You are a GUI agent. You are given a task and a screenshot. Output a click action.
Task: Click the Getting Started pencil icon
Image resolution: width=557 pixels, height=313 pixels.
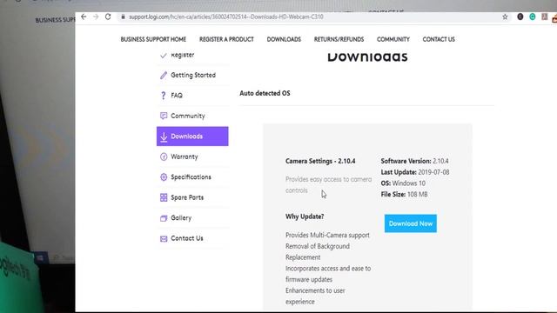point(164,76)
